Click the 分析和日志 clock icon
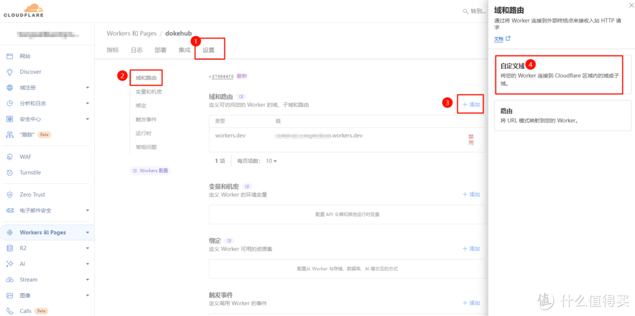The height and width of the screenshot is (316, 635). (x=10, y=104)
